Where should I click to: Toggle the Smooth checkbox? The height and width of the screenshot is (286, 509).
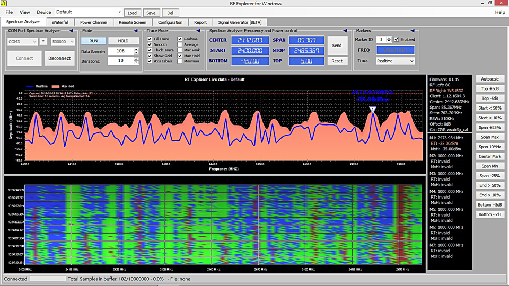pos(150,44)
